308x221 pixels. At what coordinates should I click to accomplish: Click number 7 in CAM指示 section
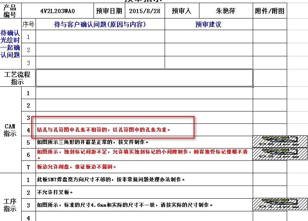pyautogui.click(x=29, y=167)
